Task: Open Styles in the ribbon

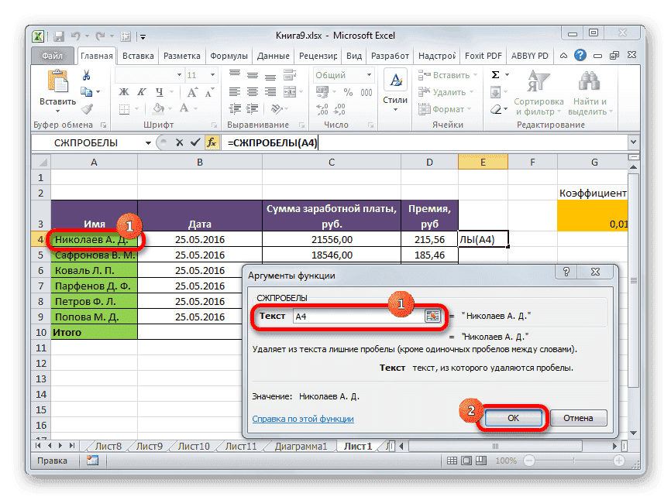Action: 395,85
